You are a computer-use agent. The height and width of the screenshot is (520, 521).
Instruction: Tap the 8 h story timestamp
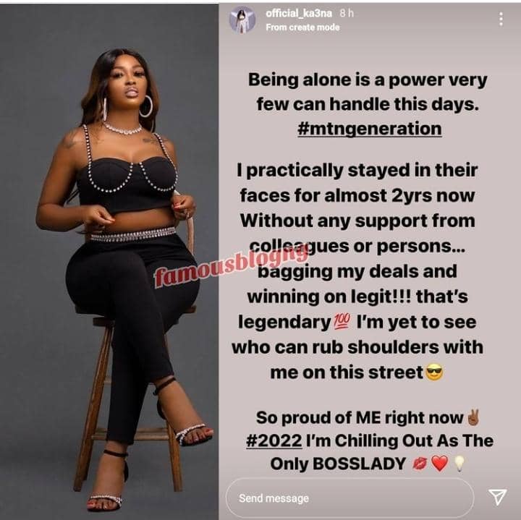(x=347, y=13)
